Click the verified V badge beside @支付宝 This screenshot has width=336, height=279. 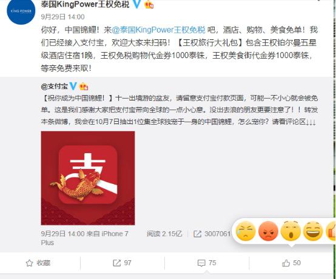[x=73, y=86]
